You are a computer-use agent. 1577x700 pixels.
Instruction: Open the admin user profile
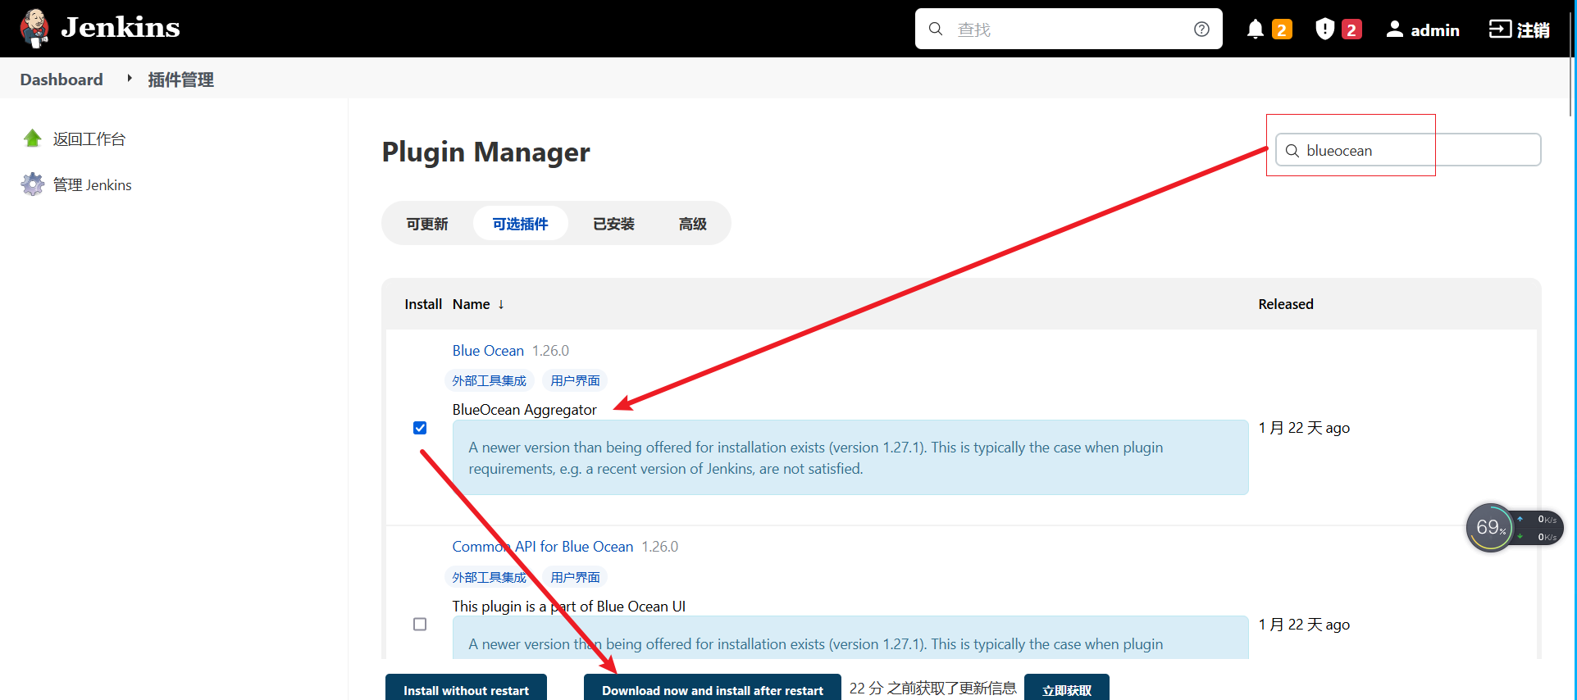[x=1423, y=30]
